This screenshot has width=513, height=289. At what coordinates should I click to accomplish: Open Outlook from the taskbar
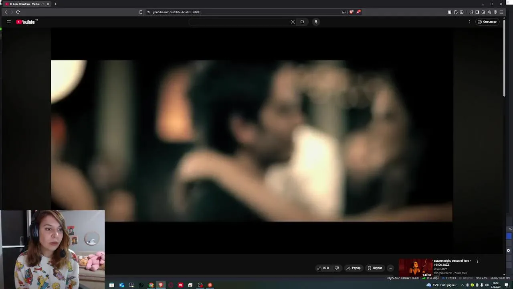click(x=121, y=285)
